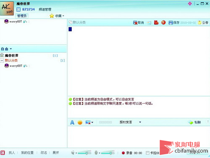Image resolution: width=210 pixels, height=158 pixels.
Task: Expand the screen capture dropdown arrow
Action: click(x=92, y=122)
